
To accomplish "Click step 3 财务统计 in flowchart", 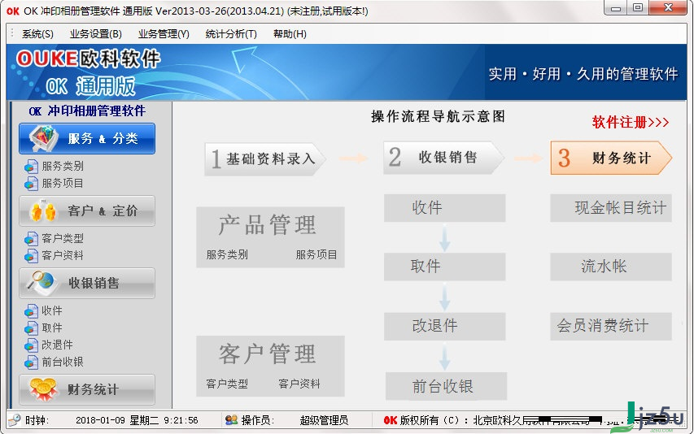I will (611, 158).
